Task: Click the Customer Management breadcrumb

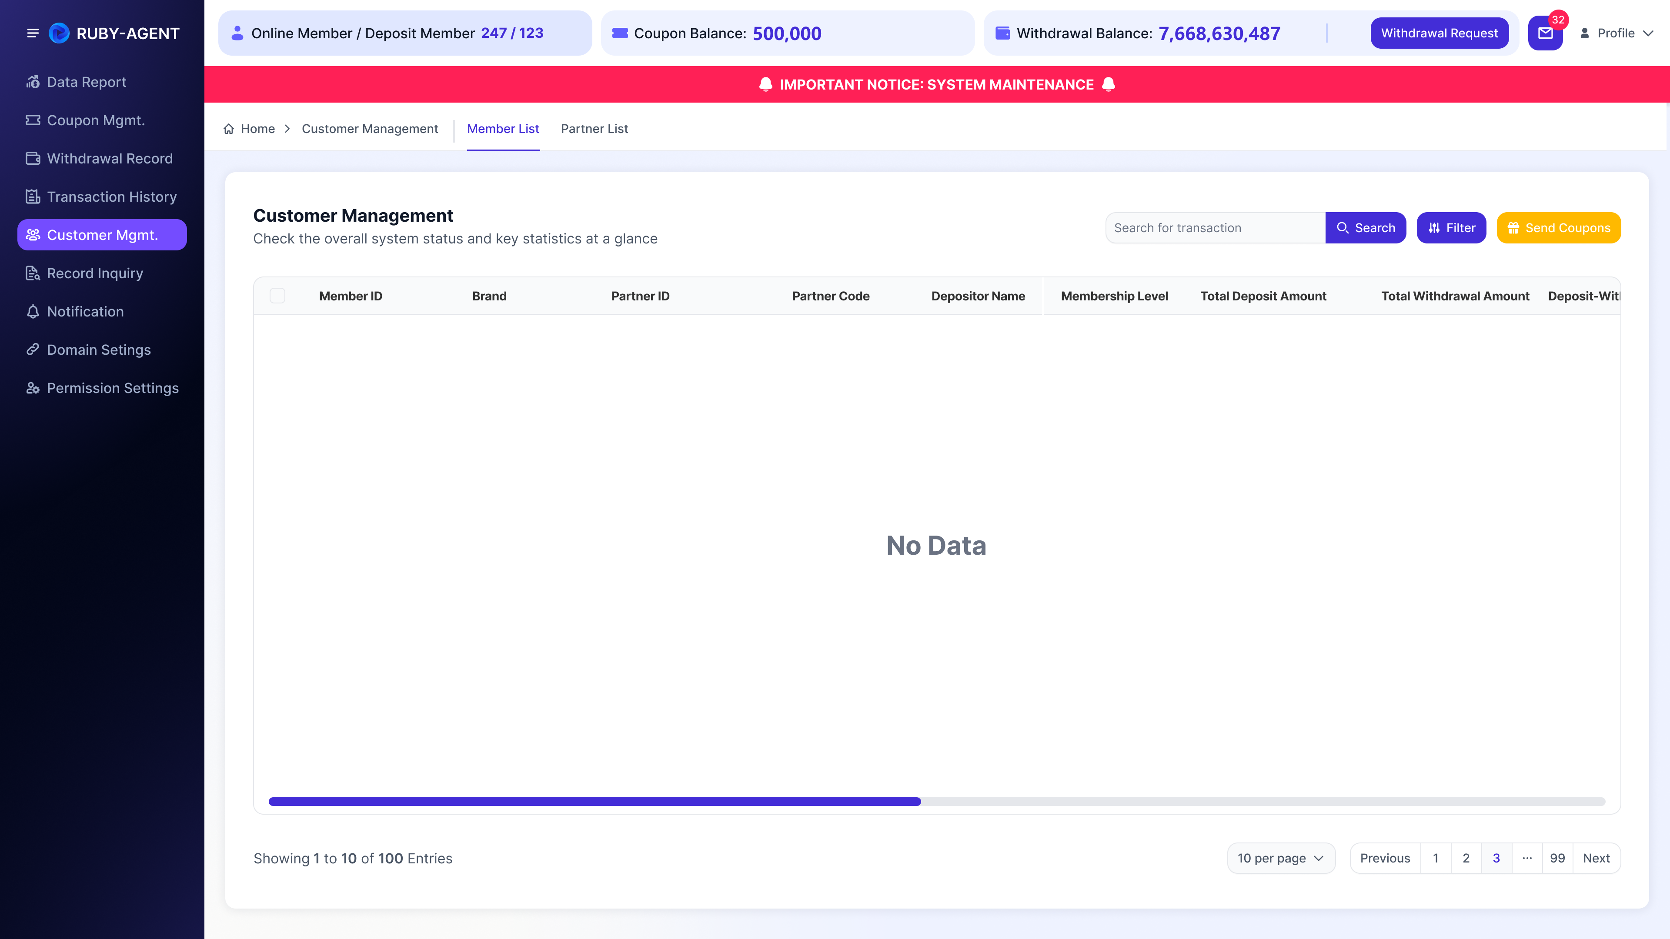Action: point(370,129)
